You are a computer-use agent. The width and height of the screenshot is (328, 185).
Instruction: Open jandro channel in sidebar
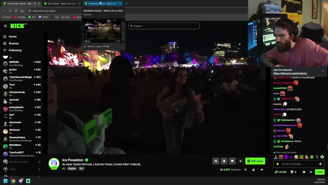22,71
